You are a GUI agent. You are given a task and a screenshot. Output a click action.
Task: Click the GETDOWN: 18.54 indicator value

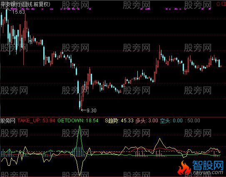[x=78, y=121]
